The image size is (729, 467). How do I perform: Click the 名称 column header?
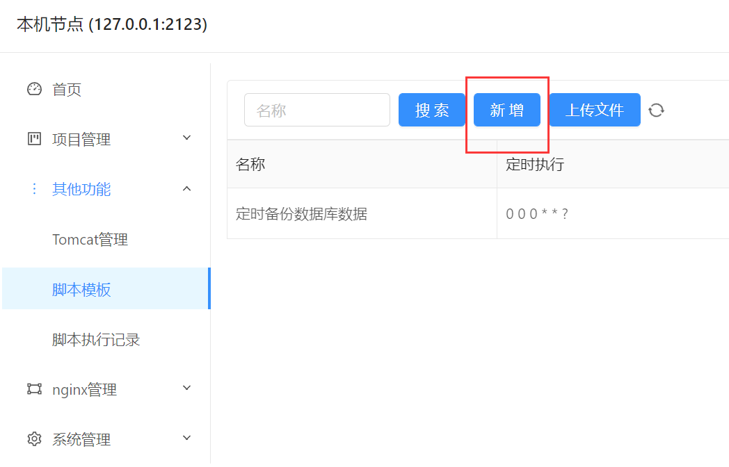pos(250,164)
